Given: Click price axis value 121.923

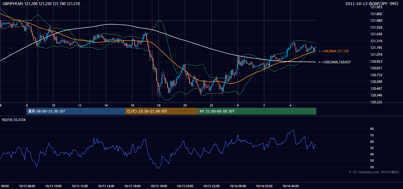Looking at the screenshot, I should click(376, 7).
